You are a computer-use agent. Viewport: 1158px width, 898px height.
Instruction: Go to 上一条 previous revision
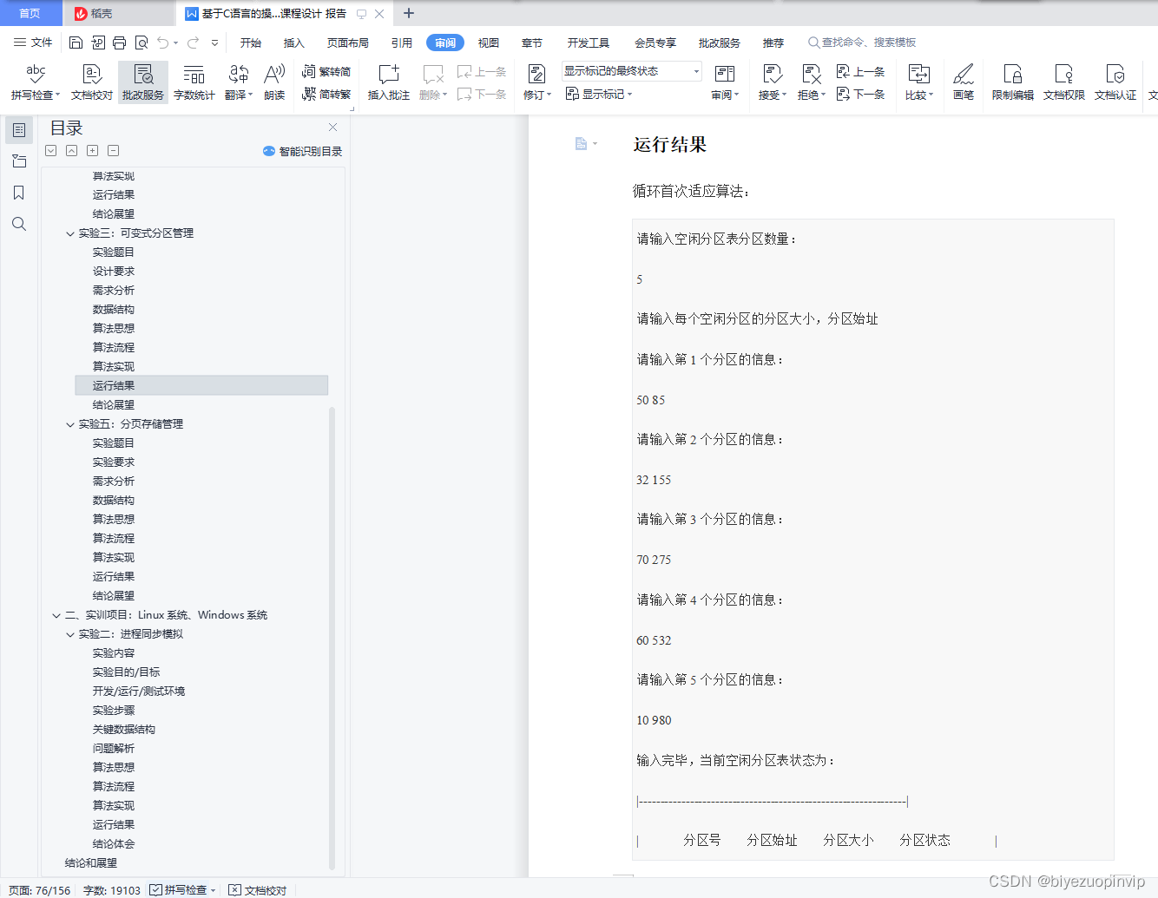860,72
